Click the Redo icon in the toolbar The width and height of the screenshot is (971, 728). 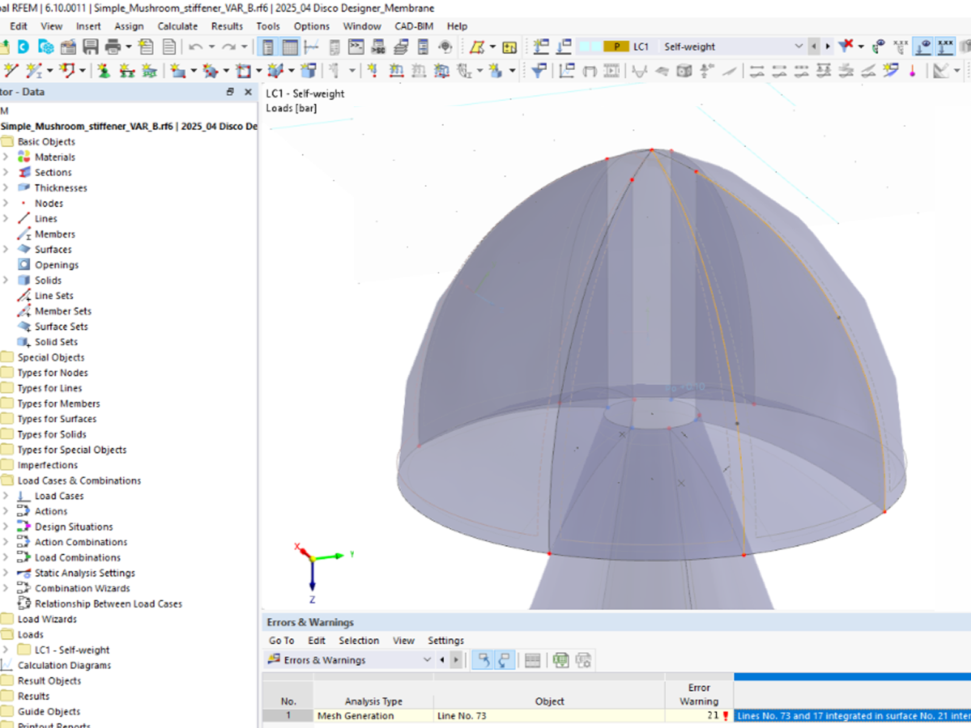pos(229,47)
